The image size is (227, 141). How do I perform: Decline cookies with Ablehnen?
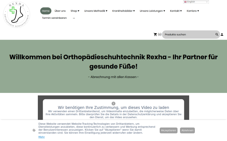pyautogui.click(x=187, y=130)
